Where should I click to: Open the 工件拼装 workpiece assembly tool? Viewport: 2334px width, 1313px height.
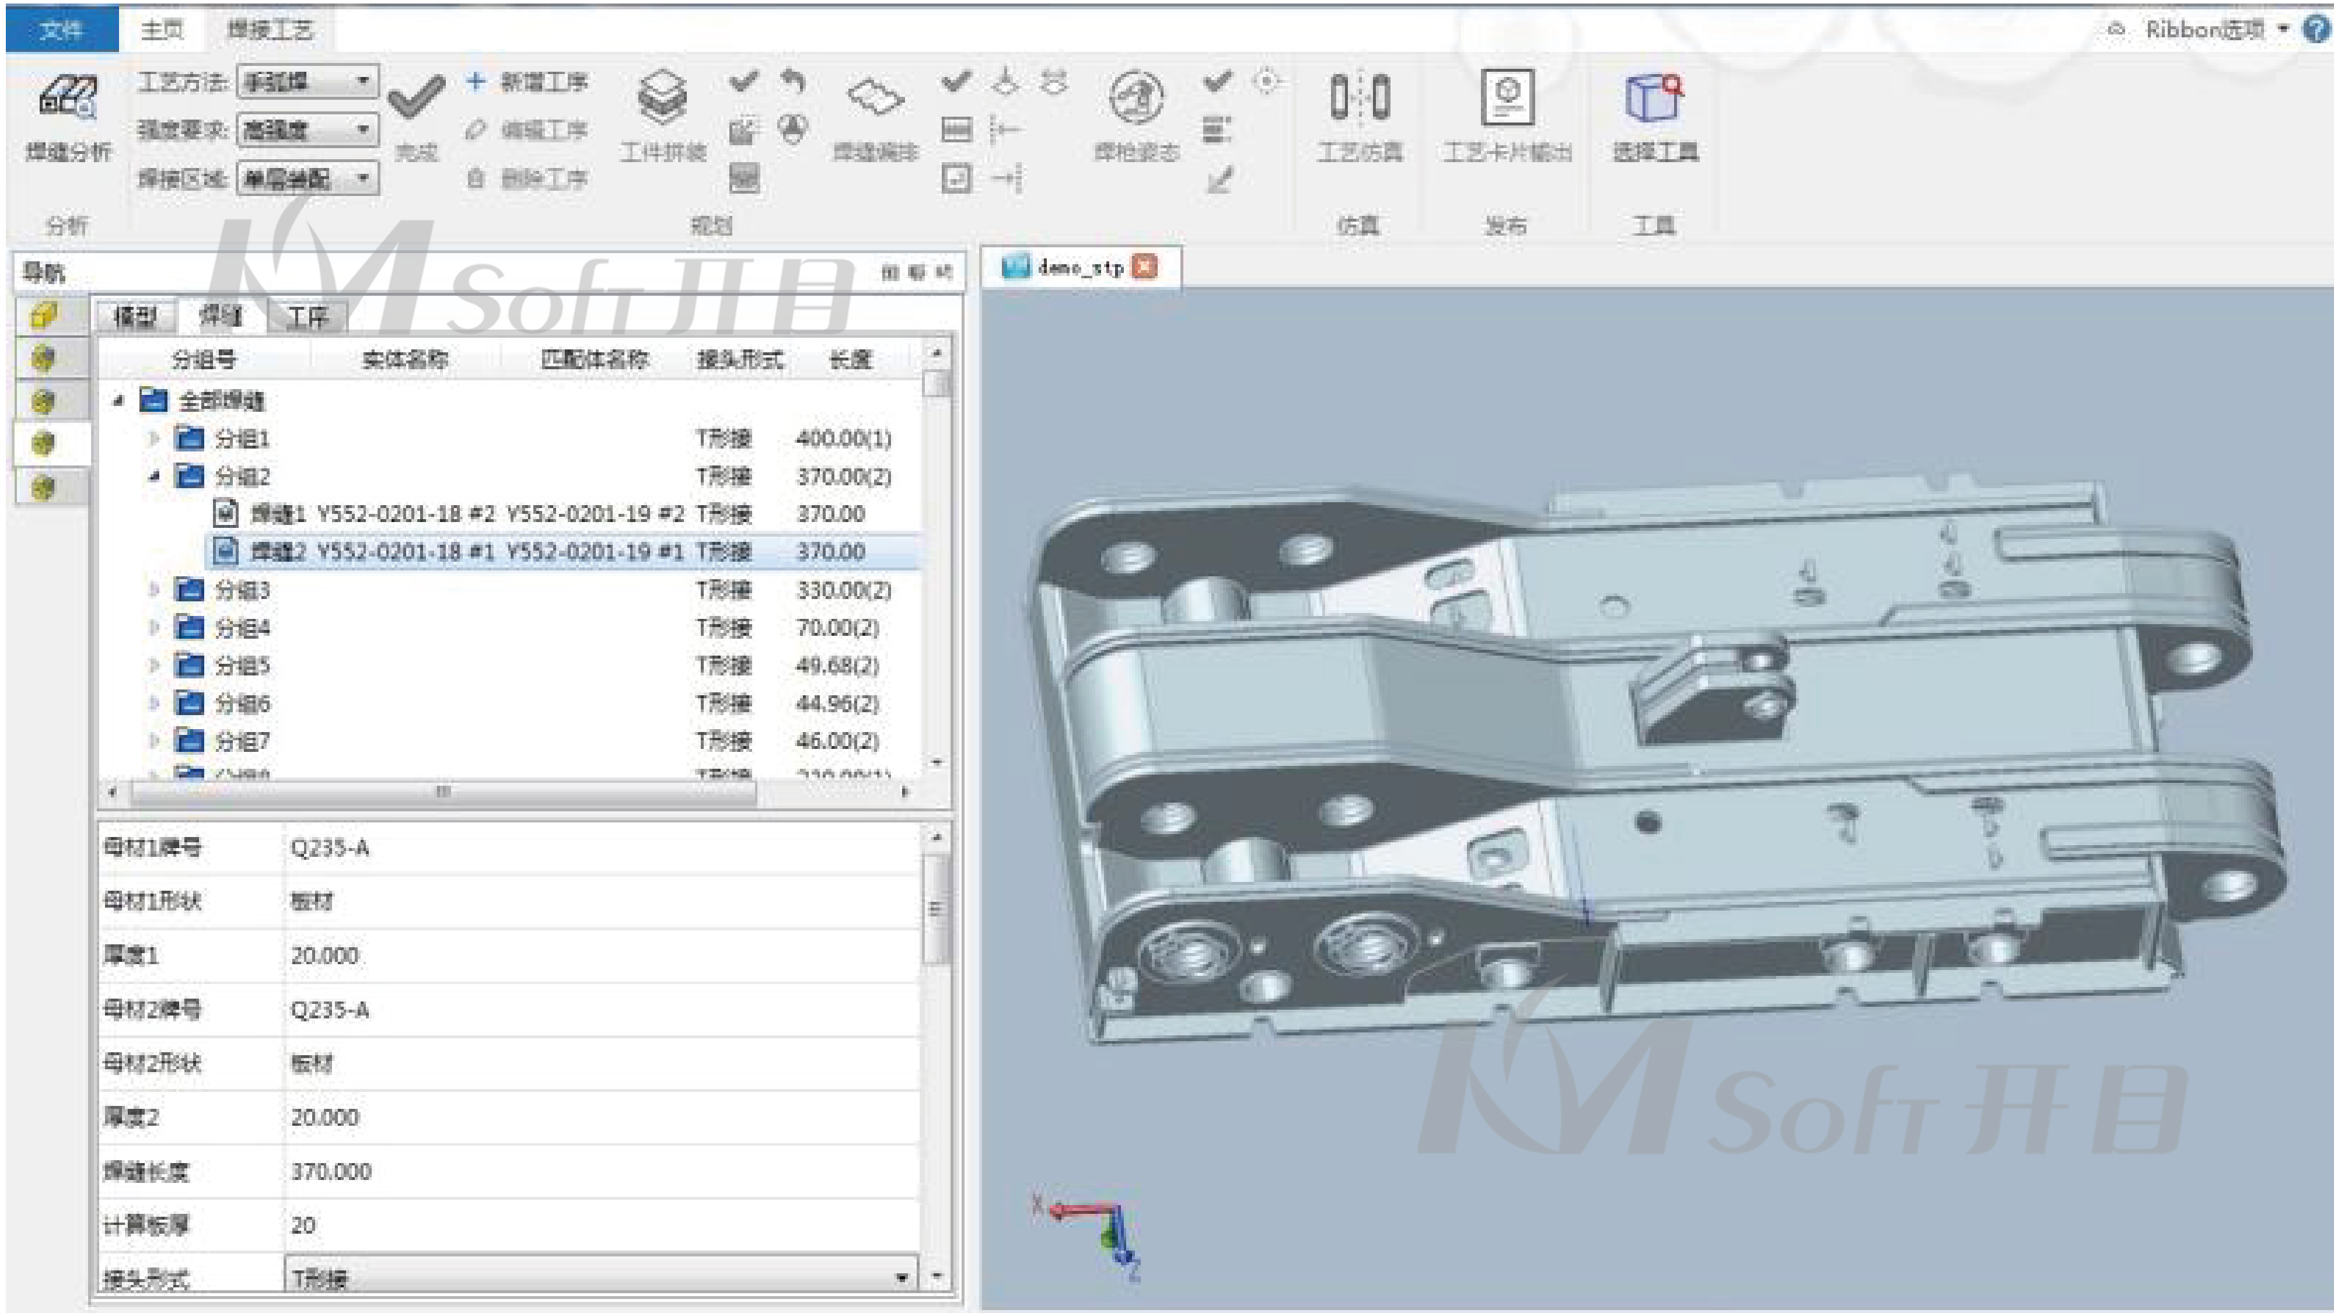(663, 115)
